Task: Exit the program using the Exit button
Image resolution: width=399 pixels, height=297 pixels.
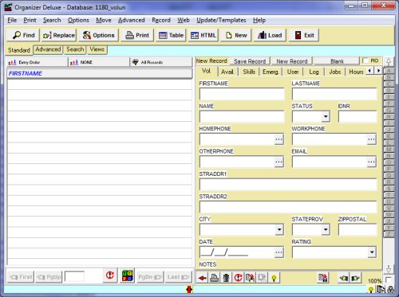Action: [304, 35]
